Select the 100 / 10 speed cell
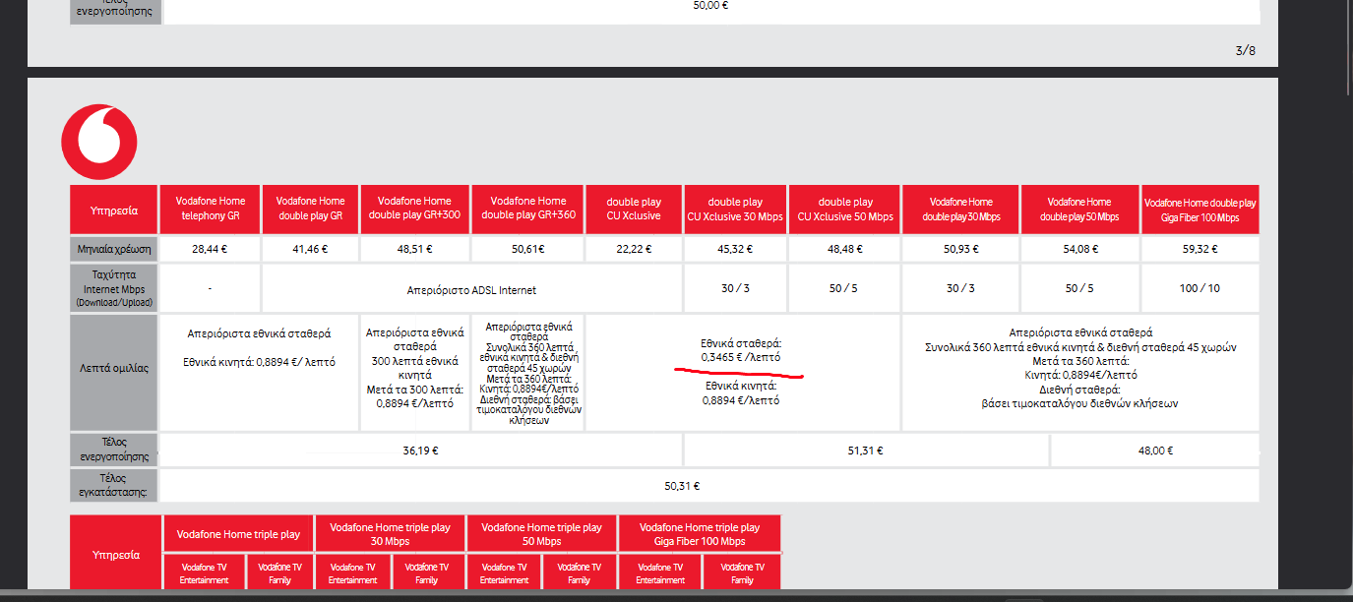 pos(1199,288)
